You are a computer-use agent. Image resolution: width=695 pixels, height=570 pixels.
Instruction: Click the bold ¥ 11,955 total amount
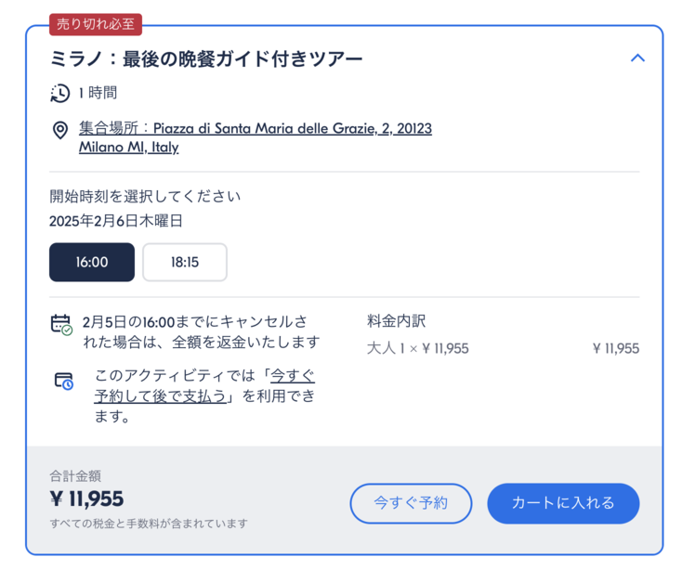click(x=86, y=499)
